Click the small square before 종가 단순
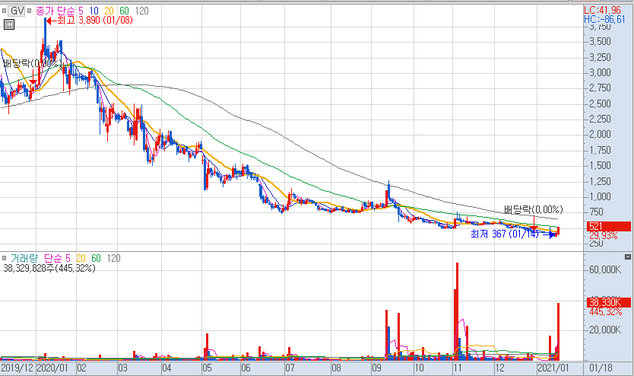 30,11
